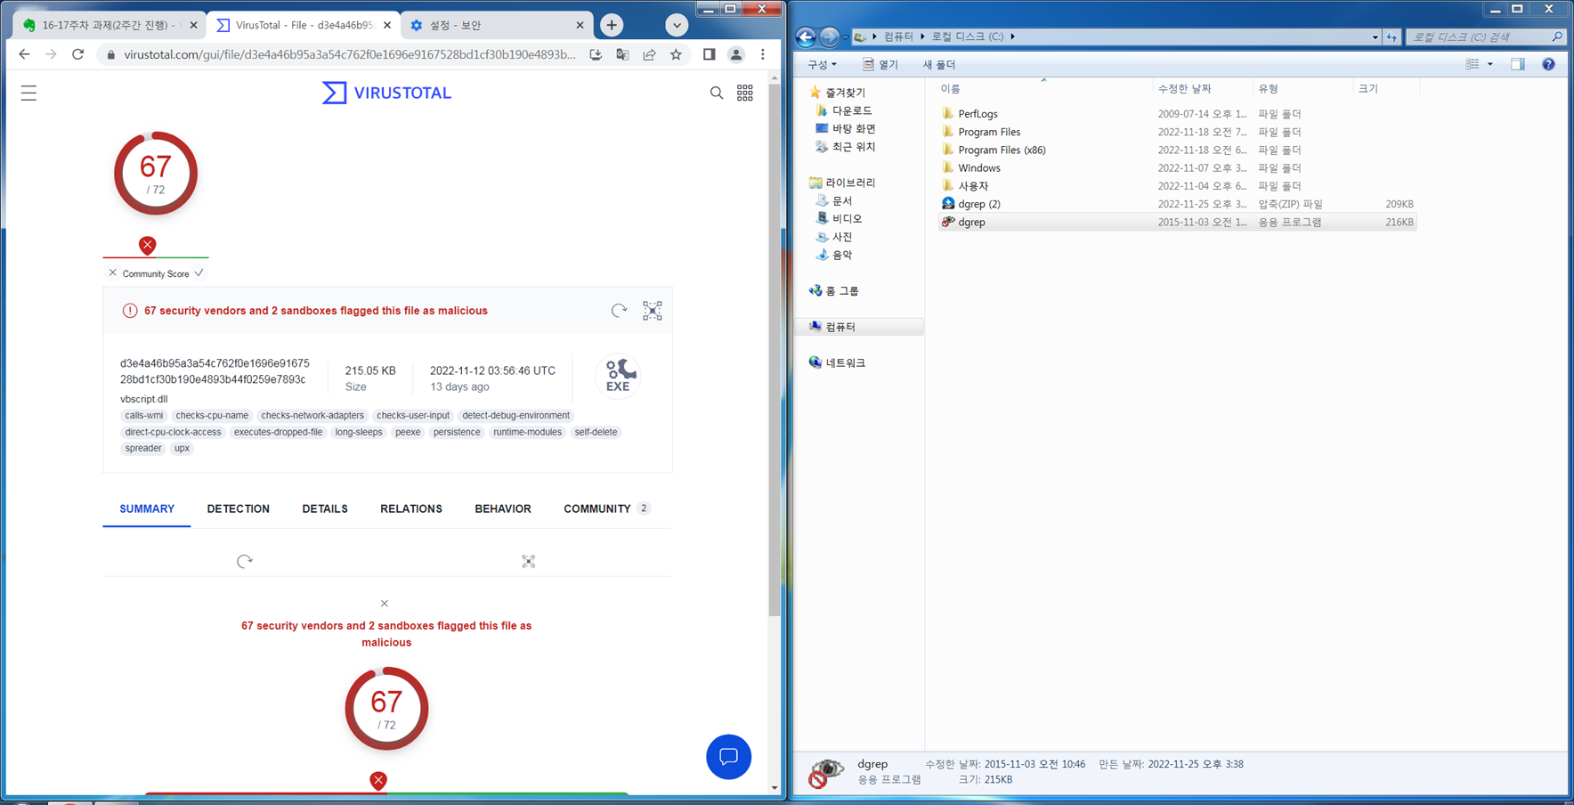Click the reload icon below the SUMMARY tab
1574x805 pixels.
tap(245, 561)
